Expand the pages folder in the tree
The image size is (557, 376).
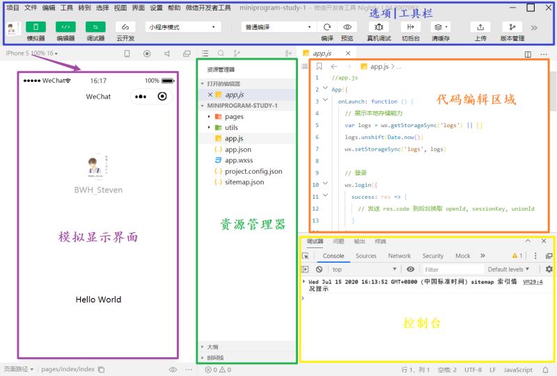(234, 116)
